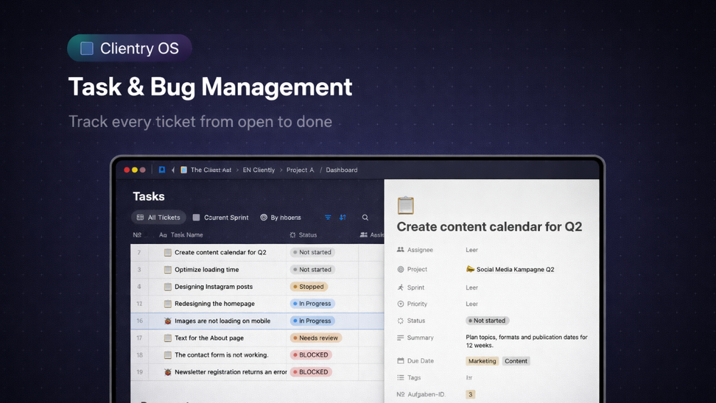This screenshot has width=716, height=403.
Task: Open task Create content calendar for Q2 row
Action: (x=220, y=252)
